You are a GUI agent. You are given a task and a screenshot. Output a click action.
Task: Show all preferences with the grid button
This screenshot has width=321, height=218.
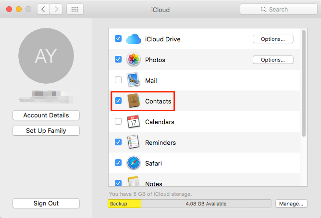[75, 9]
